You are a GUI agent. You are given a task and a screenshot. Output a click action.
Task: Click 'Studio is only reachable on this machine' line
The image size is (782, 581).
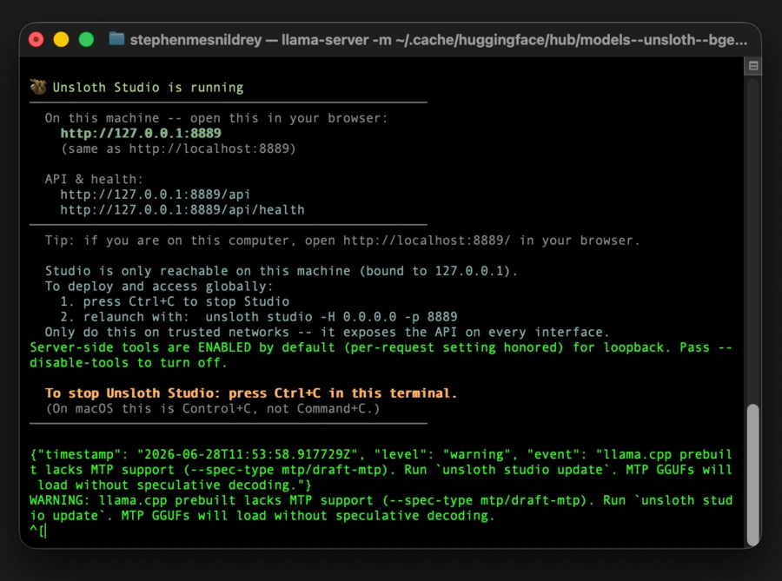pos(282,271)
